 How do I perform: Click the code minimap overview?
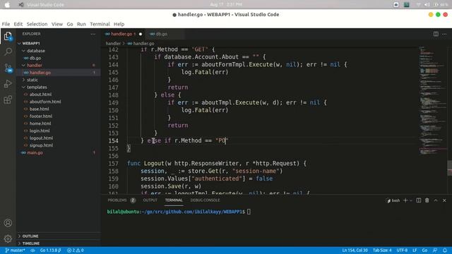pos(432,101)
